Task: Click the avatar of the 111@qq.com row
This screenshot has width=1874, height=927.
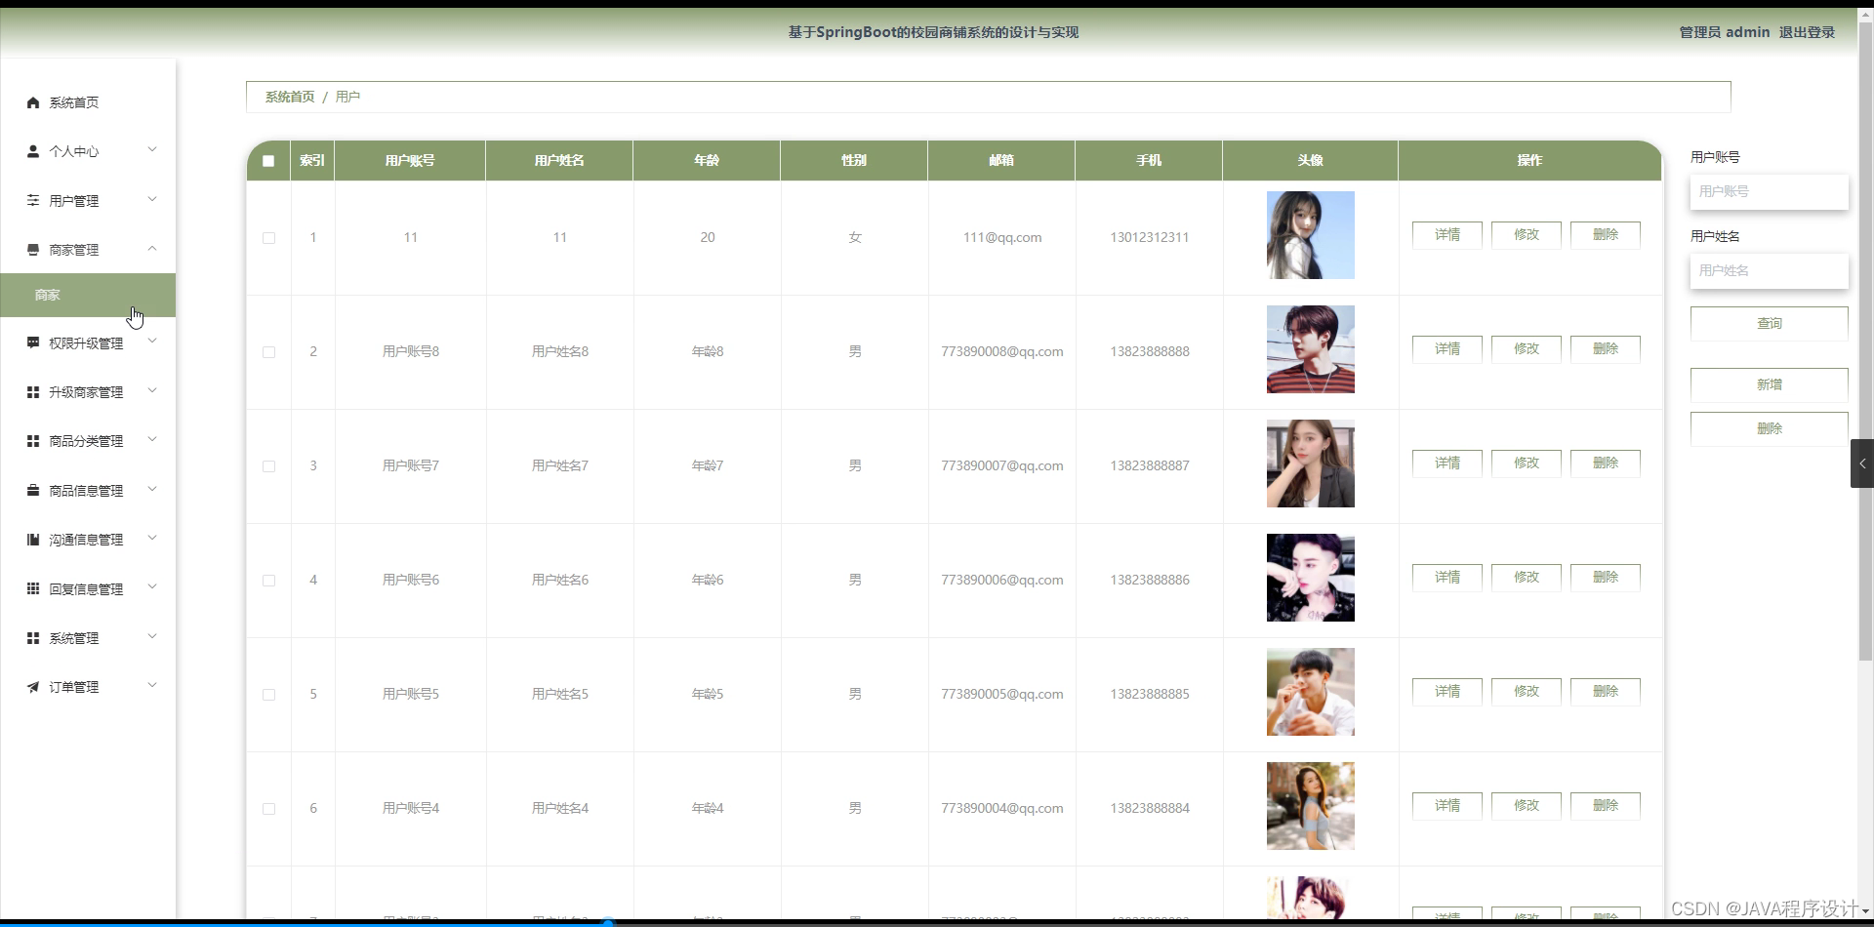Action: coord(1311,235)
